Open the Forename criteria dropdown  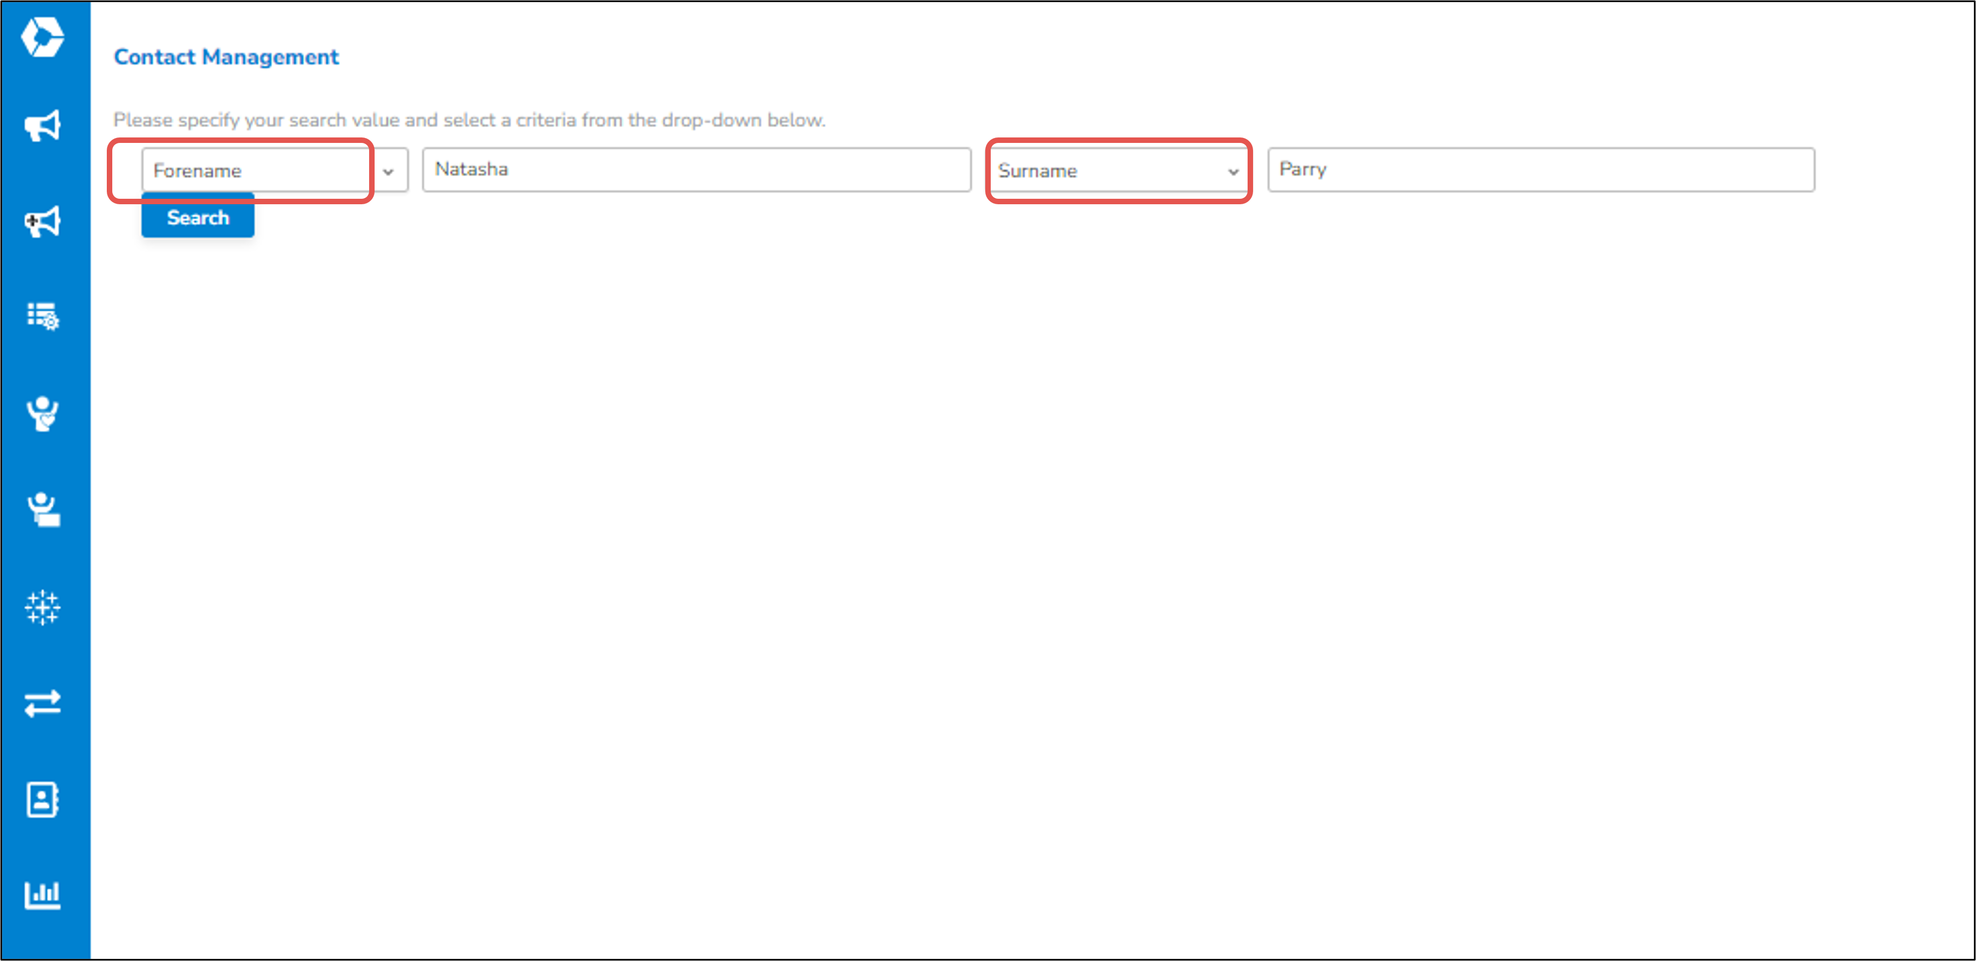click(274, 170)
